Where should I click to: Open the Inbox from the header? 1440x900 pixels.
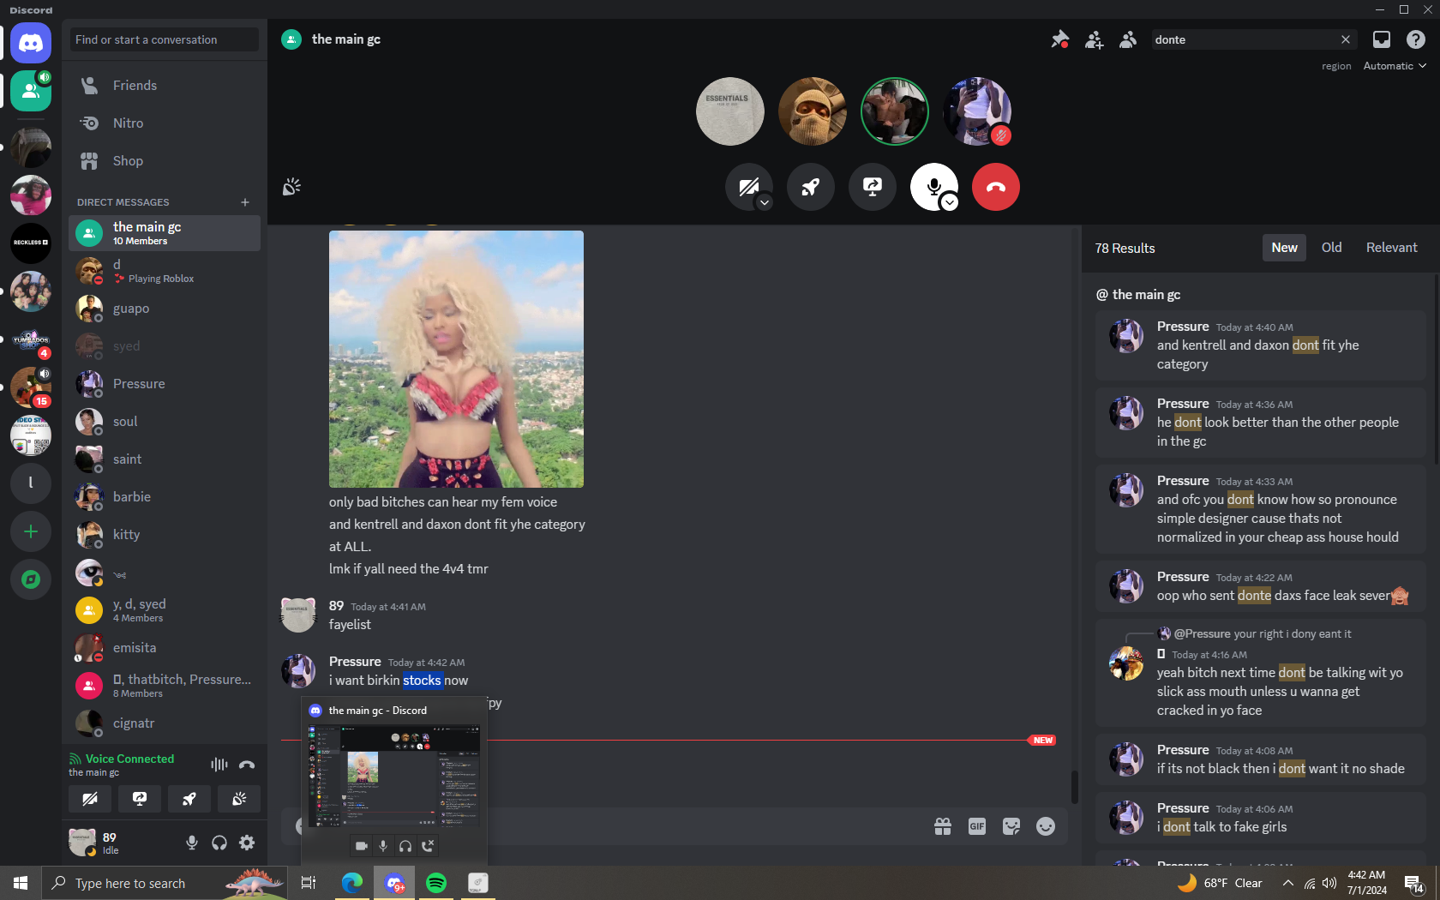click(1382, 39)
